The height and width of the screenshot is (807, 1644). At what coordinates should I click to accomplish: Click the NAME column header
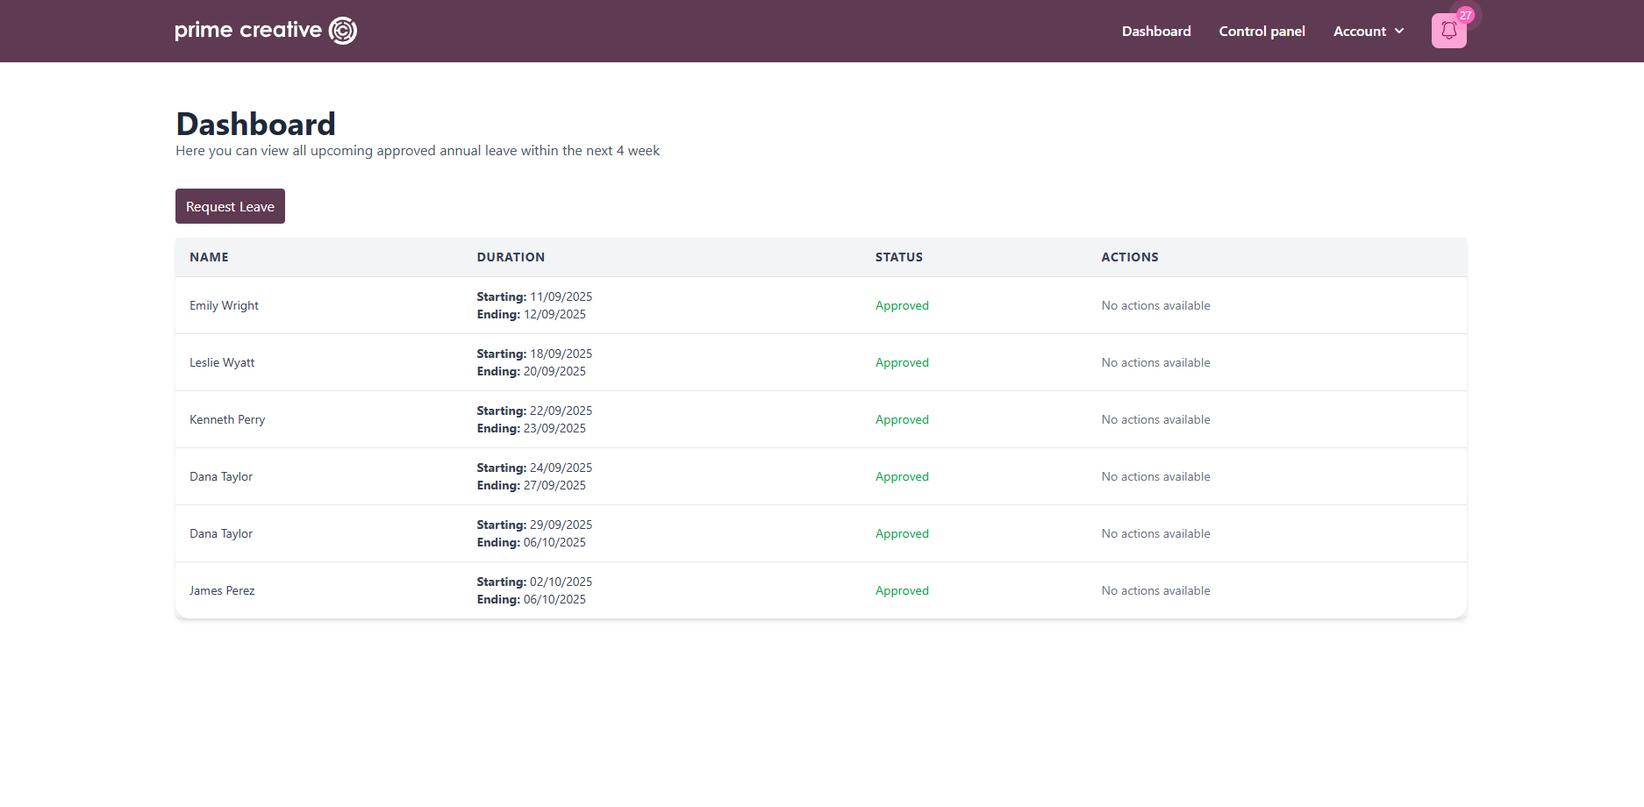[x=209, y=257]
